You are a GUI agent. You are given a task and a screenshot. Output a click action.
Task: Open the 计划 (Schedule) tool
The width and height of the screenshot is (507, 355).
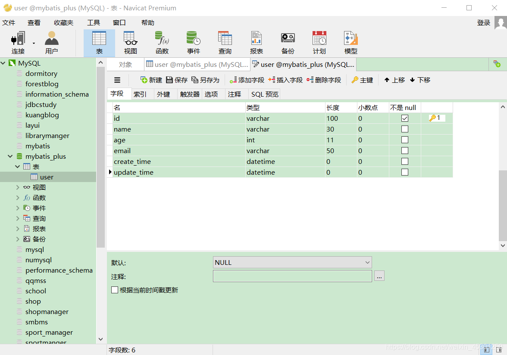319,42
